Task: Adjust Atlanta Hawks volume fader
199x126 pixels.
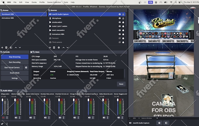Action: pyautogui.click(x=15, y=100)
